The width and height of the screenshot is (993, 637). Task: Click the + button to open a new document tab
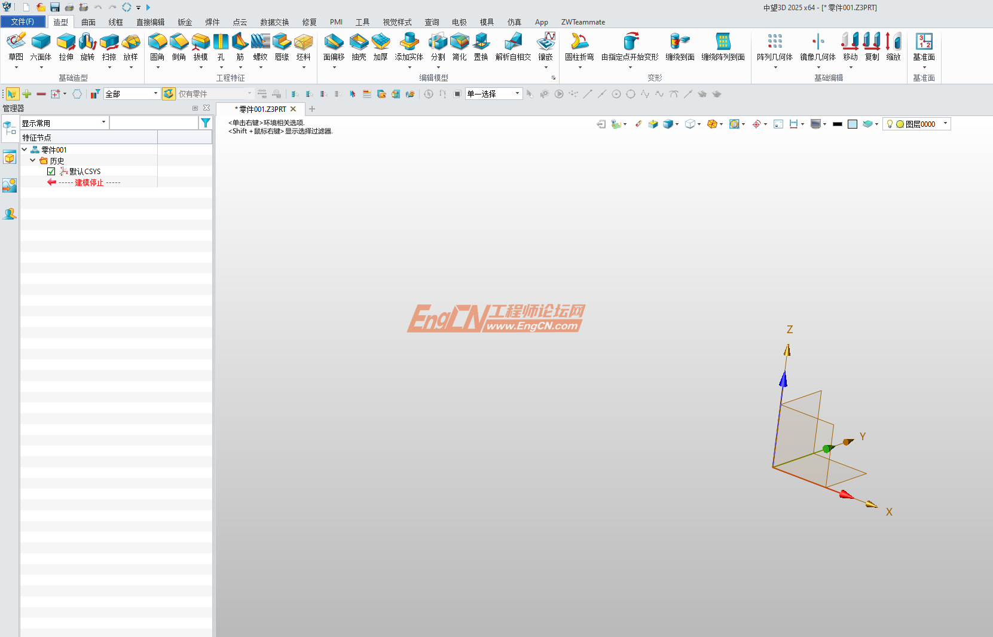click(311, 109)
